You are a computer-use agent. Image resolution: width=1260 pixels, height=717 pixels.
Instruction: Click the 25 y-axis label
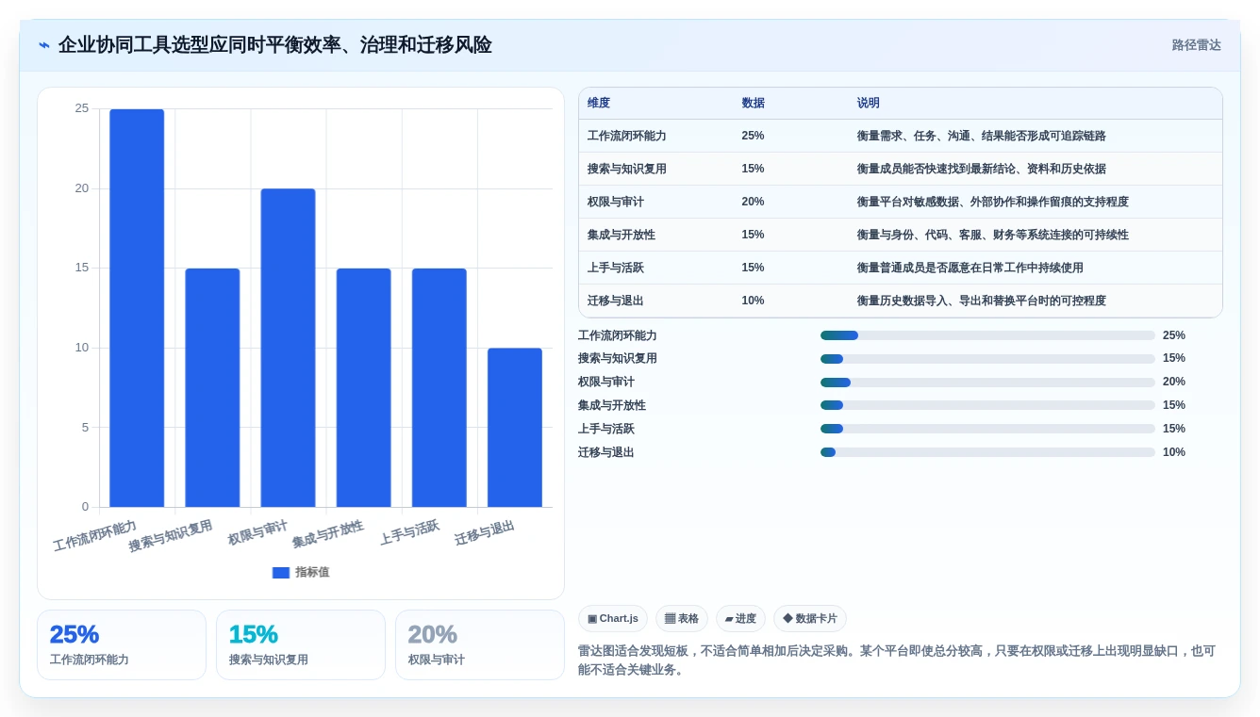coord(82,108)
